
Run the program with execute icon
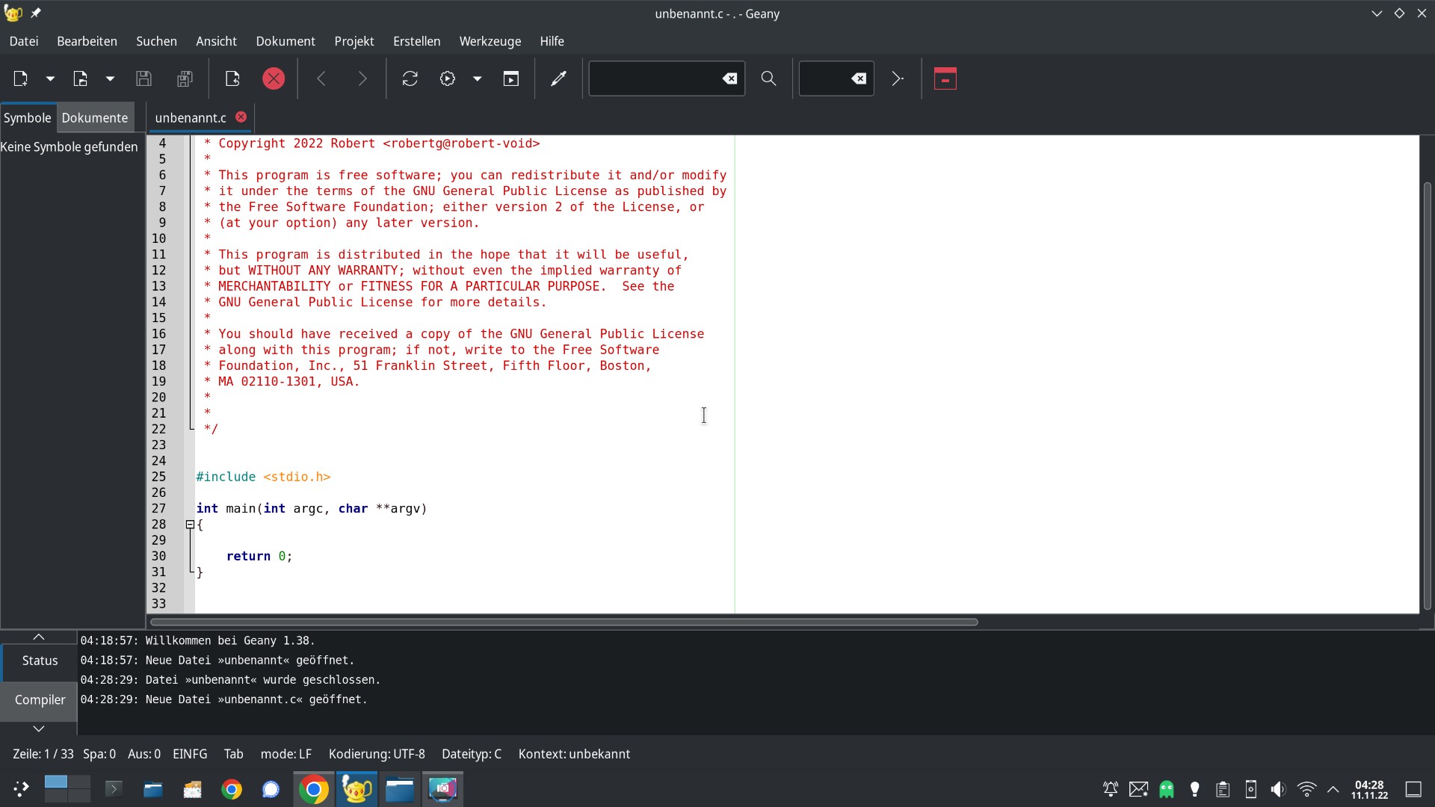coord(511,78)
